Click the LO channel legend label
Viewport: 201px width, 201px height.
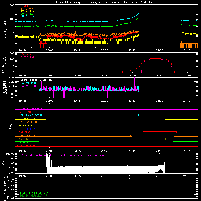[x=28, y=54]
